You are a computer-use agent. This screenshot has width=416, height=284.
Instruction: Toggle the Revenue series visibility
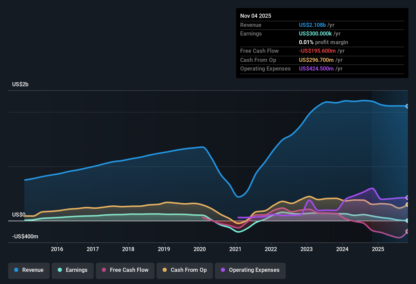[29, 270]
